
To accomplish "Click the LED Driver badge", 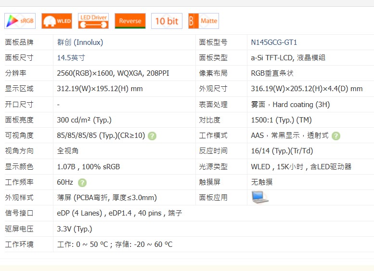I will (x=93, y=21).
